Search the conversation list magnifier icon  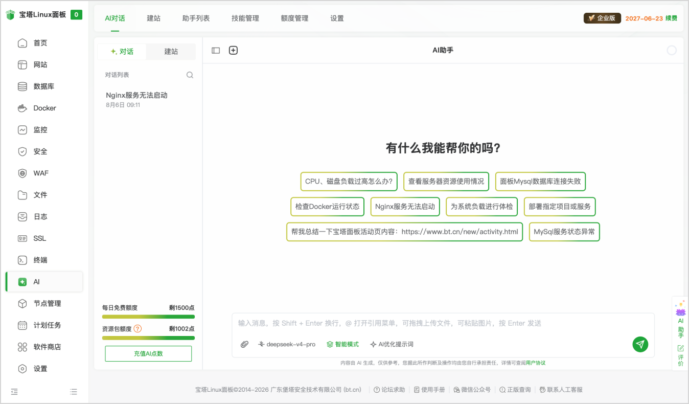click(x=190, y=75)
